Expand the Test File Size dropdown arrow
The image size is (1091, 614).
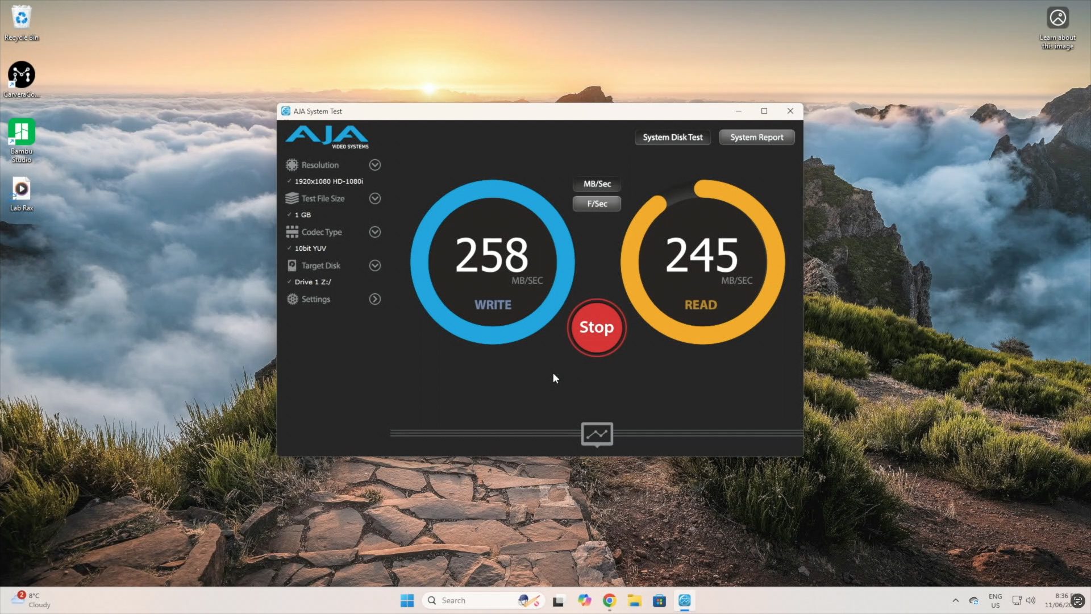pyautogui.click(x=374, y=198)
